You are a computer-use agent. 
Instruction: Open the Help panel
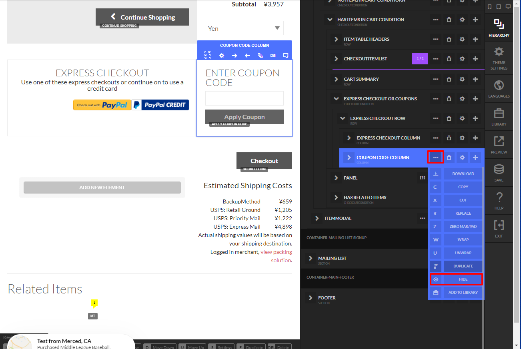[x=499, y=201]
